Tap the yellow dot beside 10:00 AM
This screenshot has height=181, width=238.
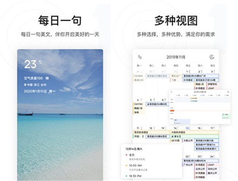[127, 166]
